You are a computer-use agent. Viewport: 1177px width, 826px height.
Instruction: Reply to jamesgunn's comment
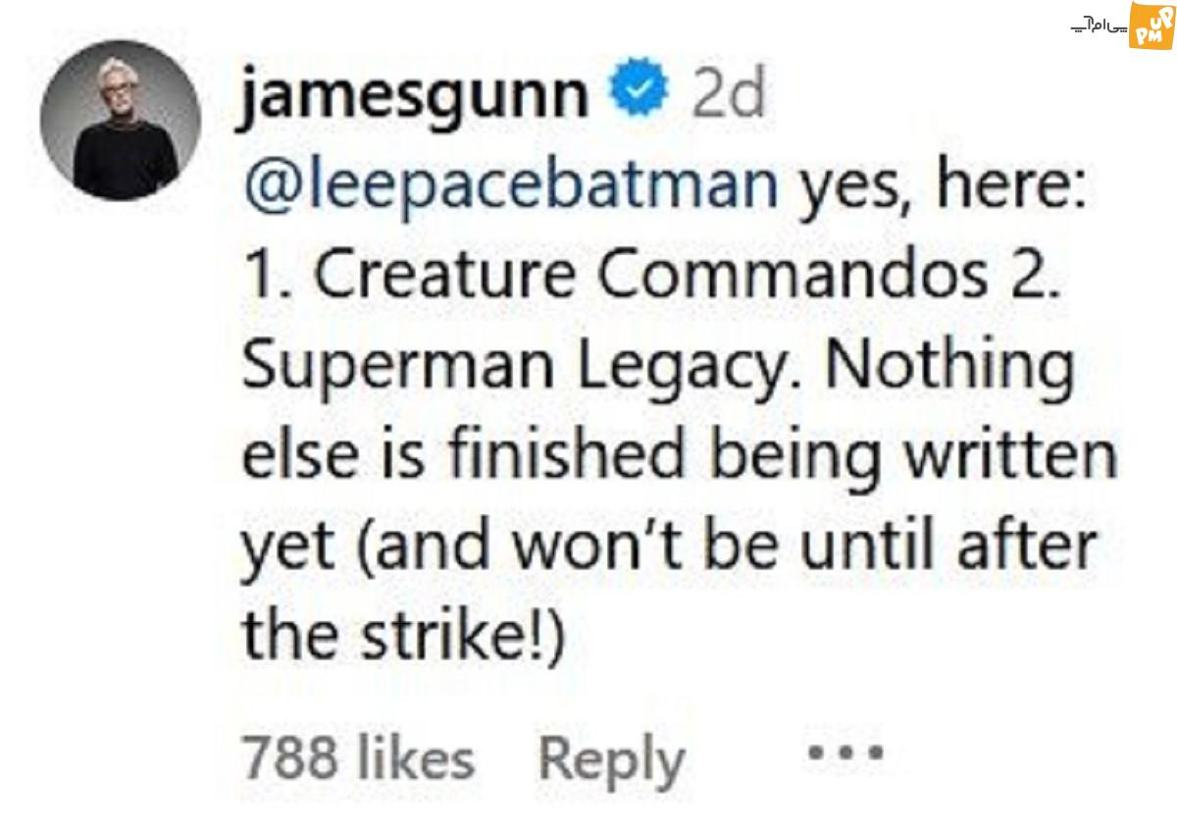click(610, 759)
